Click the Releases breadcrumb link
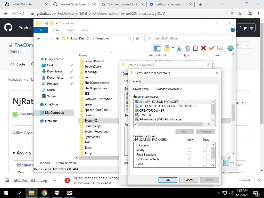Image resolution: width=264 pixels, height=198 pixels. pyautogui.click(x=15, y=79)
